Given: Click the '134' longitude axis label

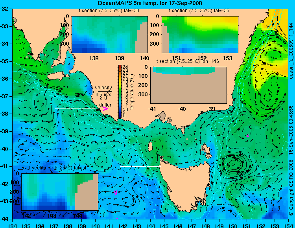Looking at the screenshot, I should click(13, 226).
